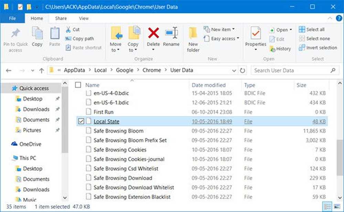Click the file list vertical scrollbar thumb

tap(340, 157)
